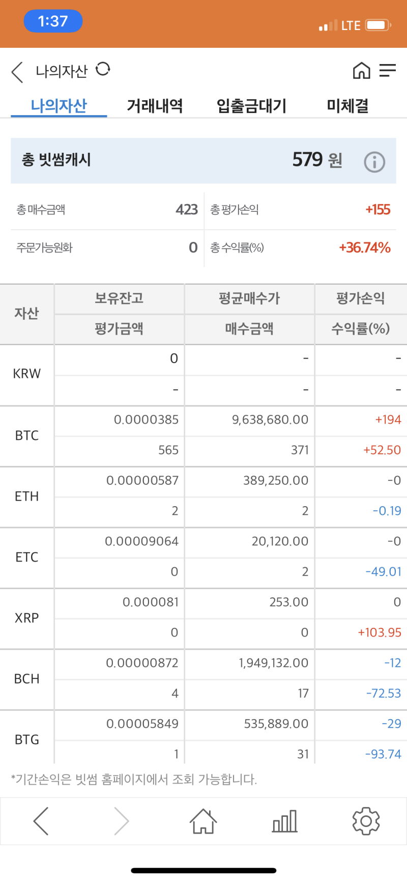Tap the back arrow beside 나의자산 title
Image resolution: width=407 pixels, height=882 pixels.
(17, 72)
